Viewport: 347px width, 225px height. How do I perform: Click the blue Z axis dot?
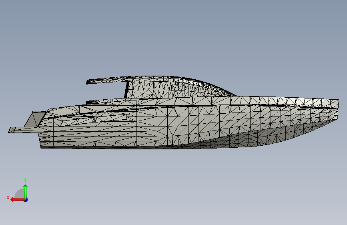click(26, 200)
